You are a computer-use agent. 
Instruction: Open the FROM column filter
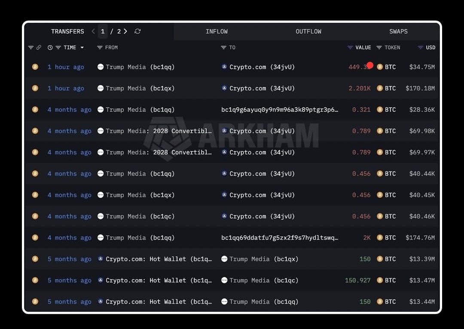click(100, 47)
